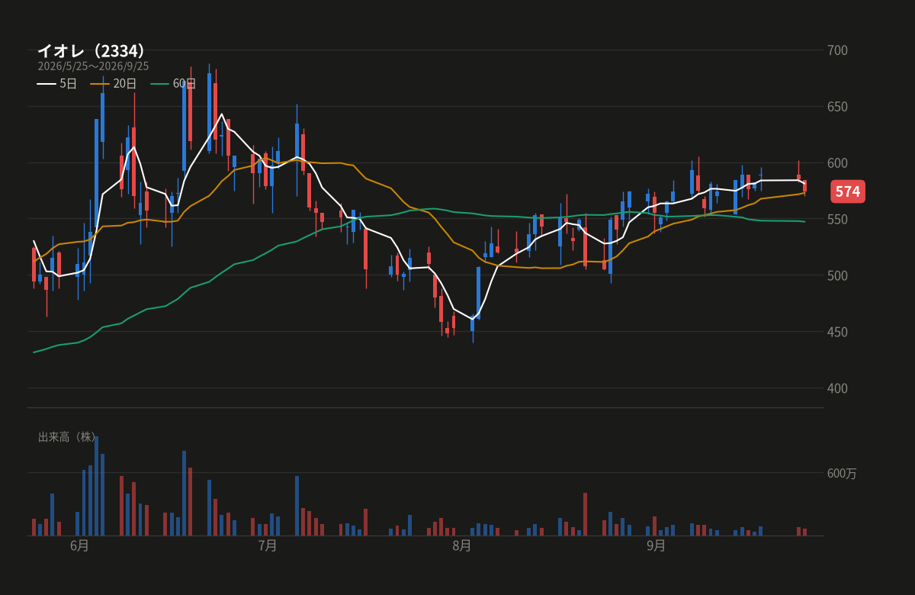This screenshot has width=915, height=595.
Task: Click the 500 price axis label
Action: [837, 275]
